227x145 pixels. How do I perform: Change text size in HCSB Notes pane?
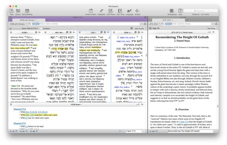coord(138,104)
